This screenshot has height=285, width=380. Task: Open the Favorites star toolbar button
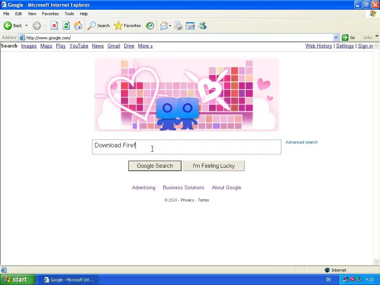pyautogui.click(x=128, y=26)
